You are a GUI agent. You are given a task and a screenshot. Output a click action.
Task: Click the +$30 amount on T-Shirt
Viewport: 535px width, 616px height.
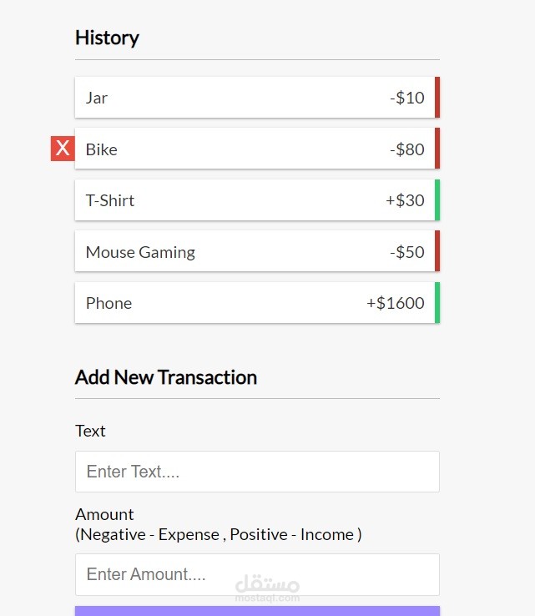405,200
